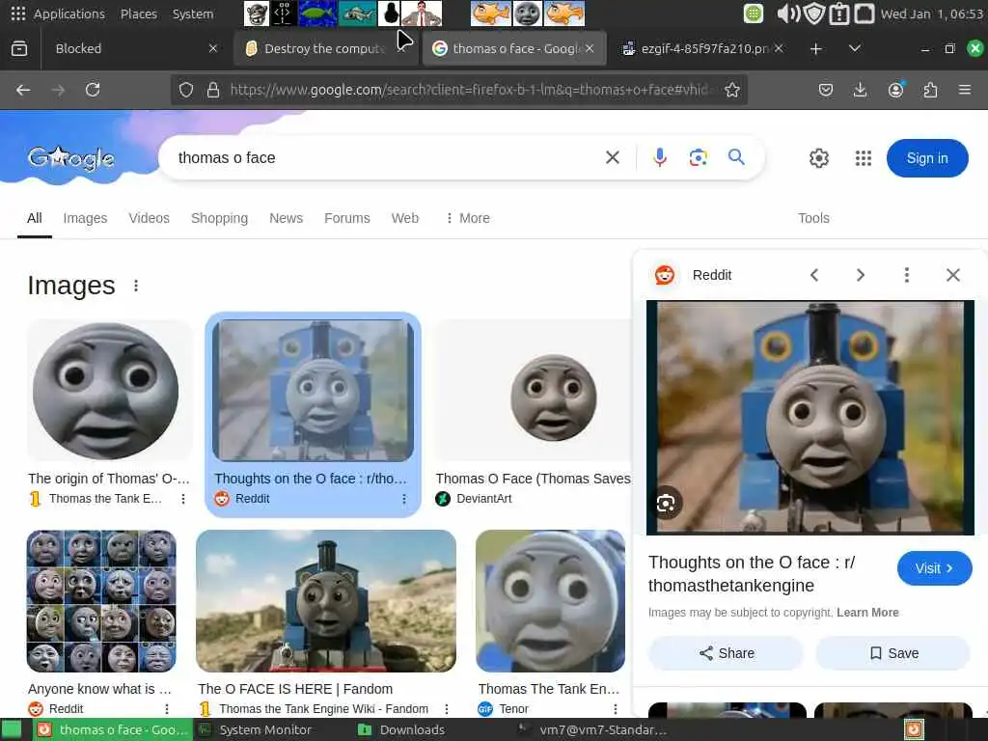988x741 pixels.
Task: Search by image with Google Lens
Action: point(699,157)
